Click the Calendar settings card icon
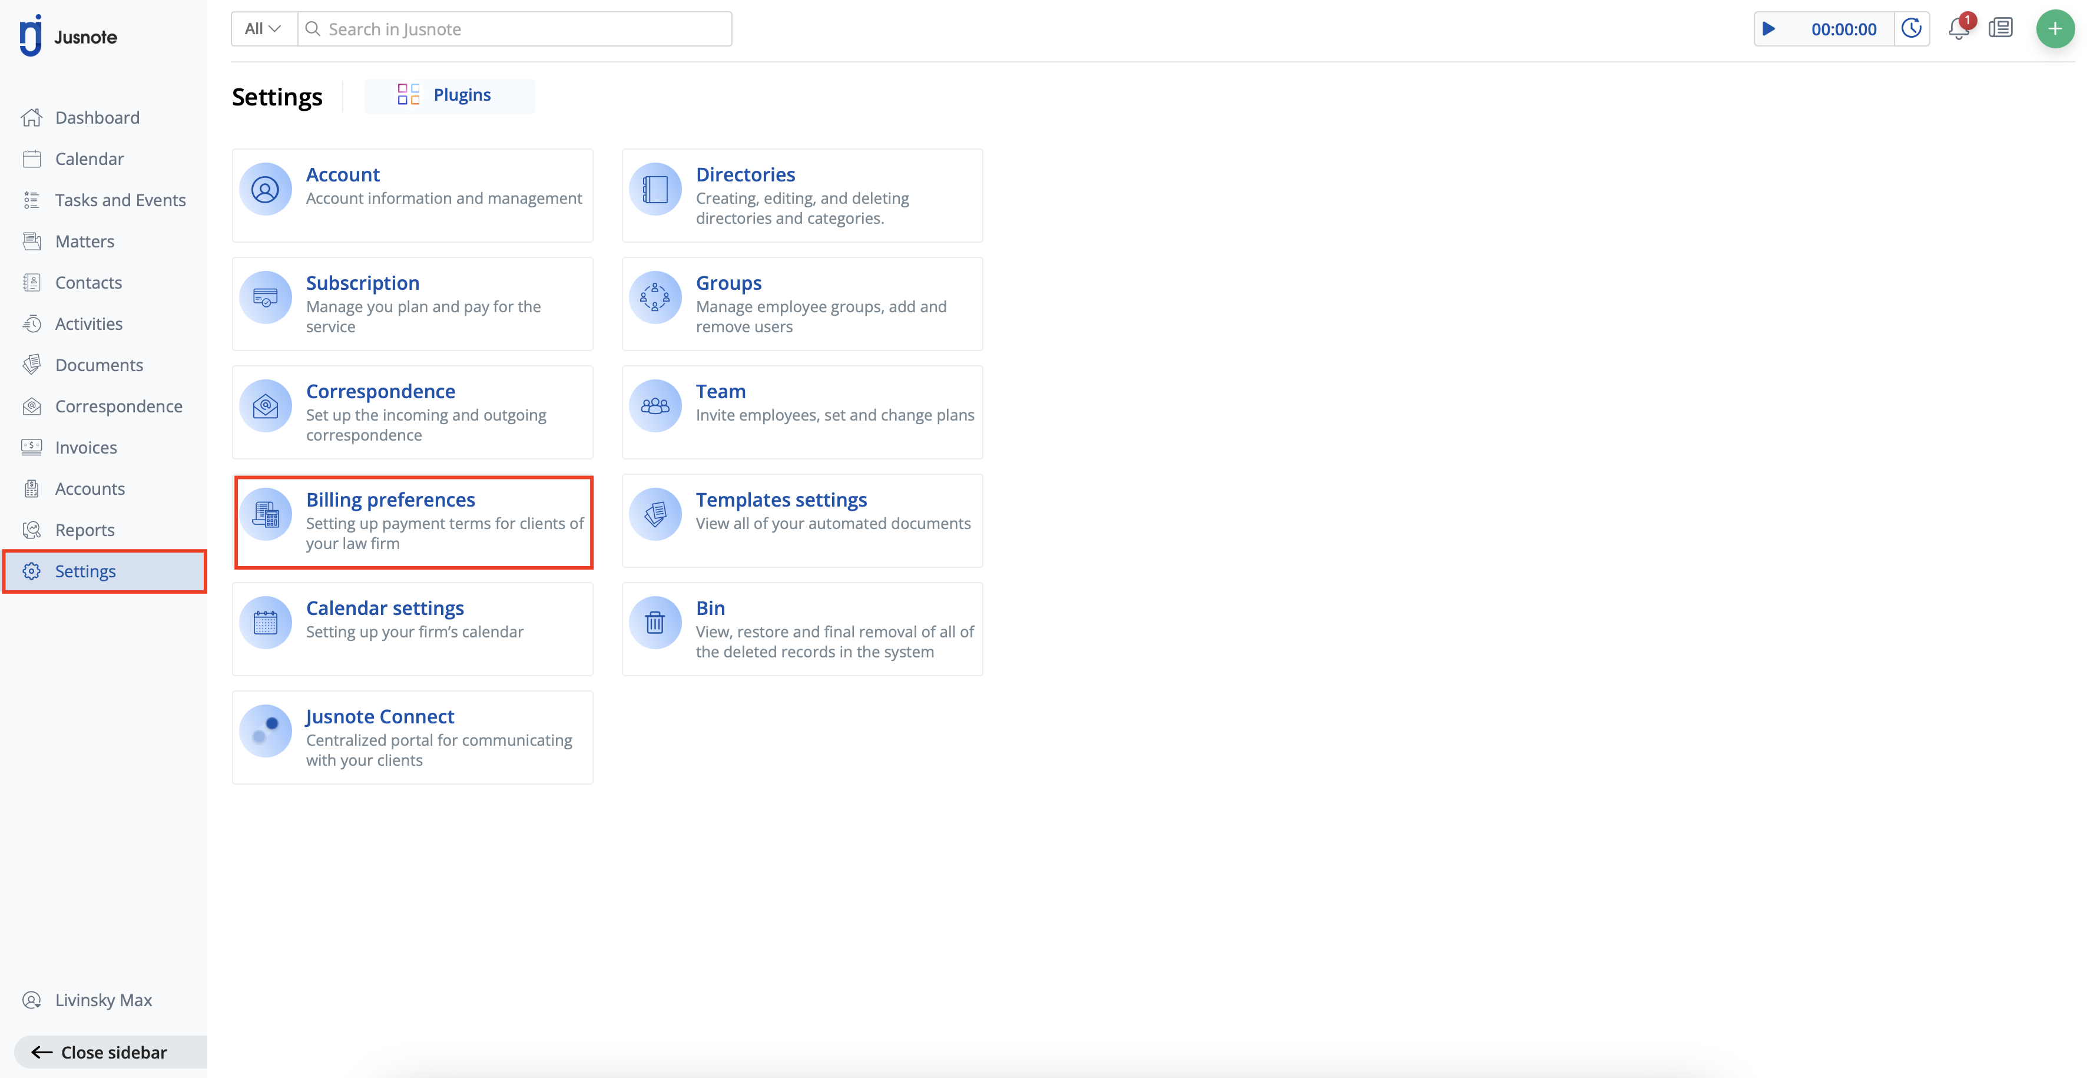The image size is (2100, 1078). [265, 623]
